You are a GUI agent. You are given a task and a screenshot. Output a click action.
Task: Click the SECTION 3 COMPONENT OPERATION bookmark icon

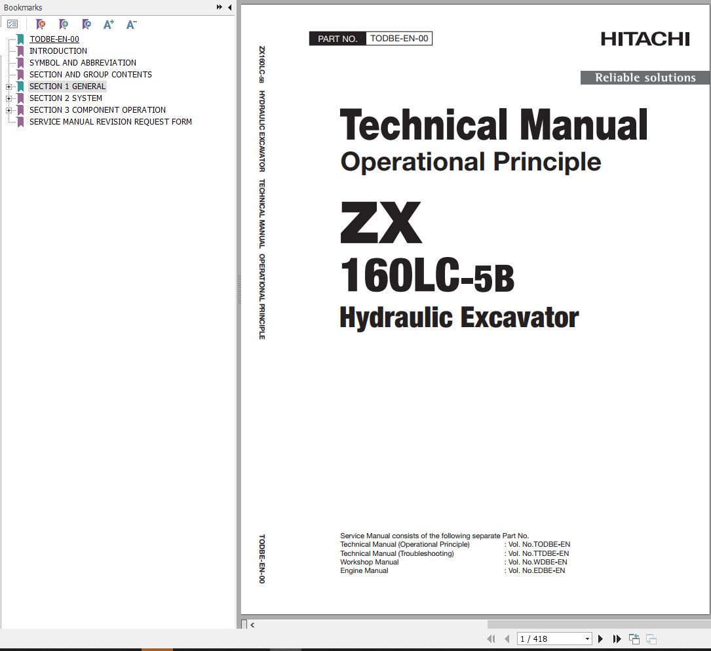[x=20, y=109]
